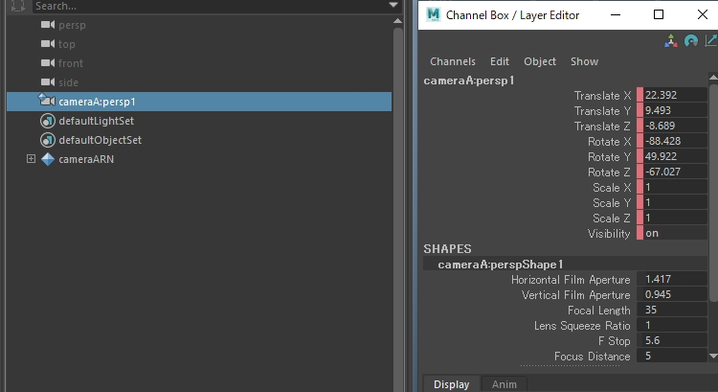Open the Edit menu in Channel Box
This screenshot has height=392, width=718.
coord(500,61)
